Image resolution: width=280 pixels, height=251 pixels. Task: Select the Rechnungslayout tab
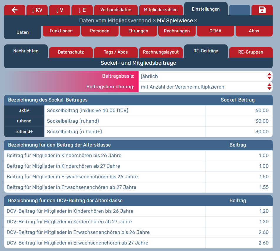161,52
